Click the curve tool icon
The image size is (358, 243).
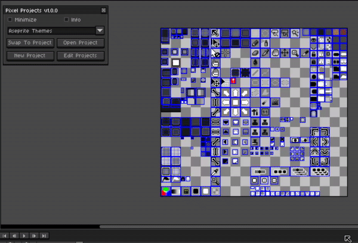coord(265,73)
